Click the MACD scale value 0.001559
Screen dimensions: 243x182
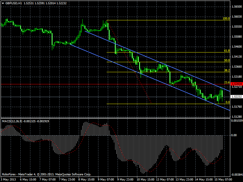point(237,120)
